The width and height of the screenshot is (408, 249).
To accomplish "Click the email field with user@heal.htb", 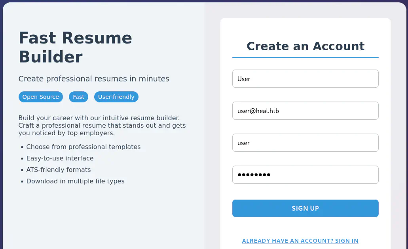I will pos(305,111).
